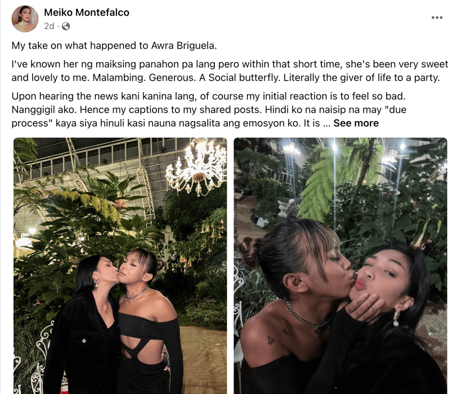Click the Meiko Montefalco name link
The width and height of the screenshot is (456, 394).
86,12
